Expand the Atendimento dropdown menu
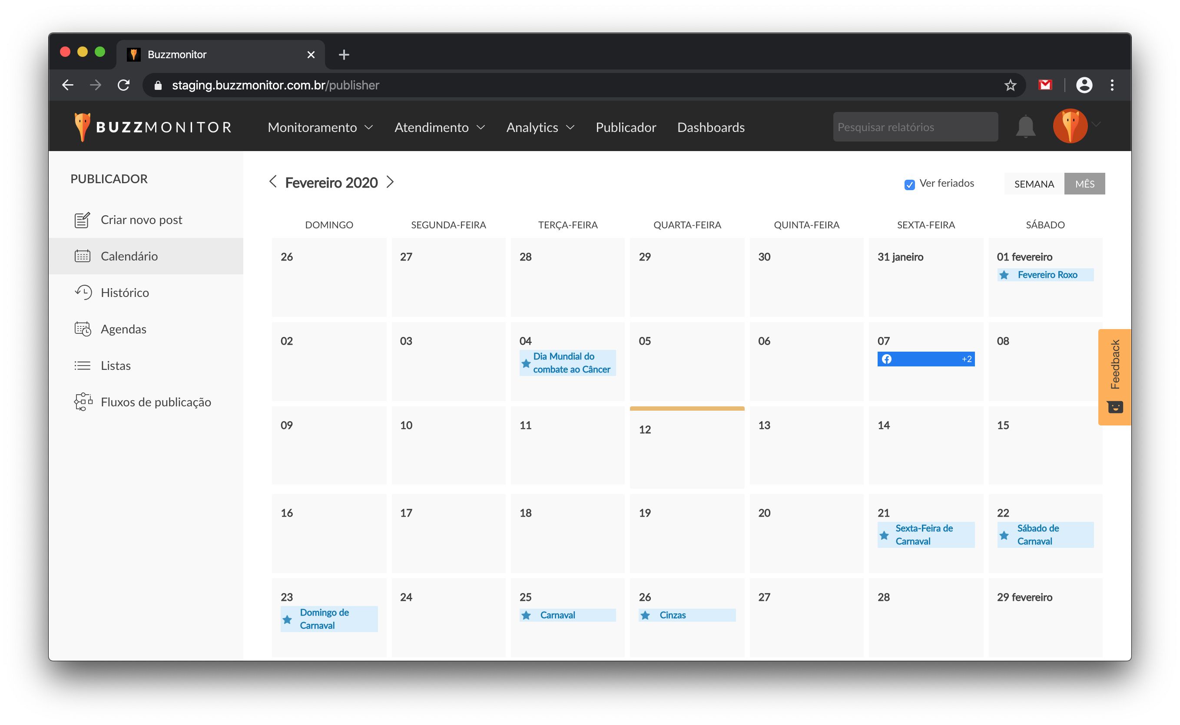This screenshot has height=725, width=1180. pos(439,127)
